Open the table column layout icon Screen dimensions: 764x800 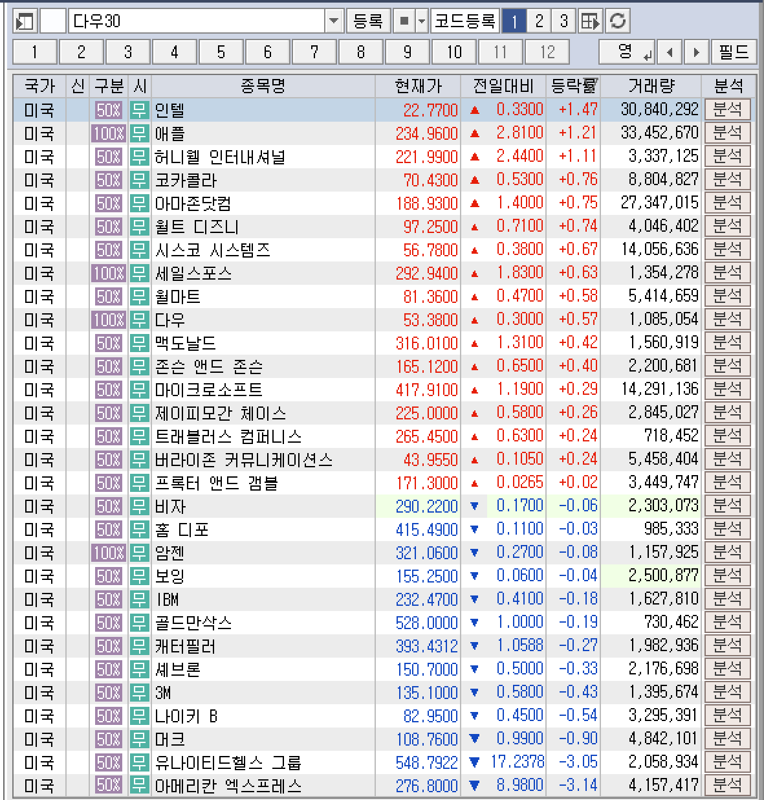coord(589,21)
